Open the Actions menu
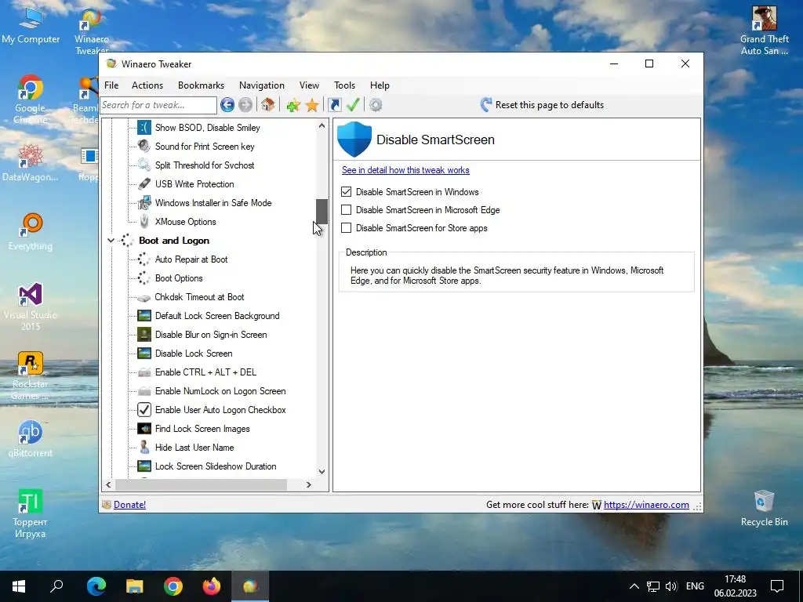 147,85
